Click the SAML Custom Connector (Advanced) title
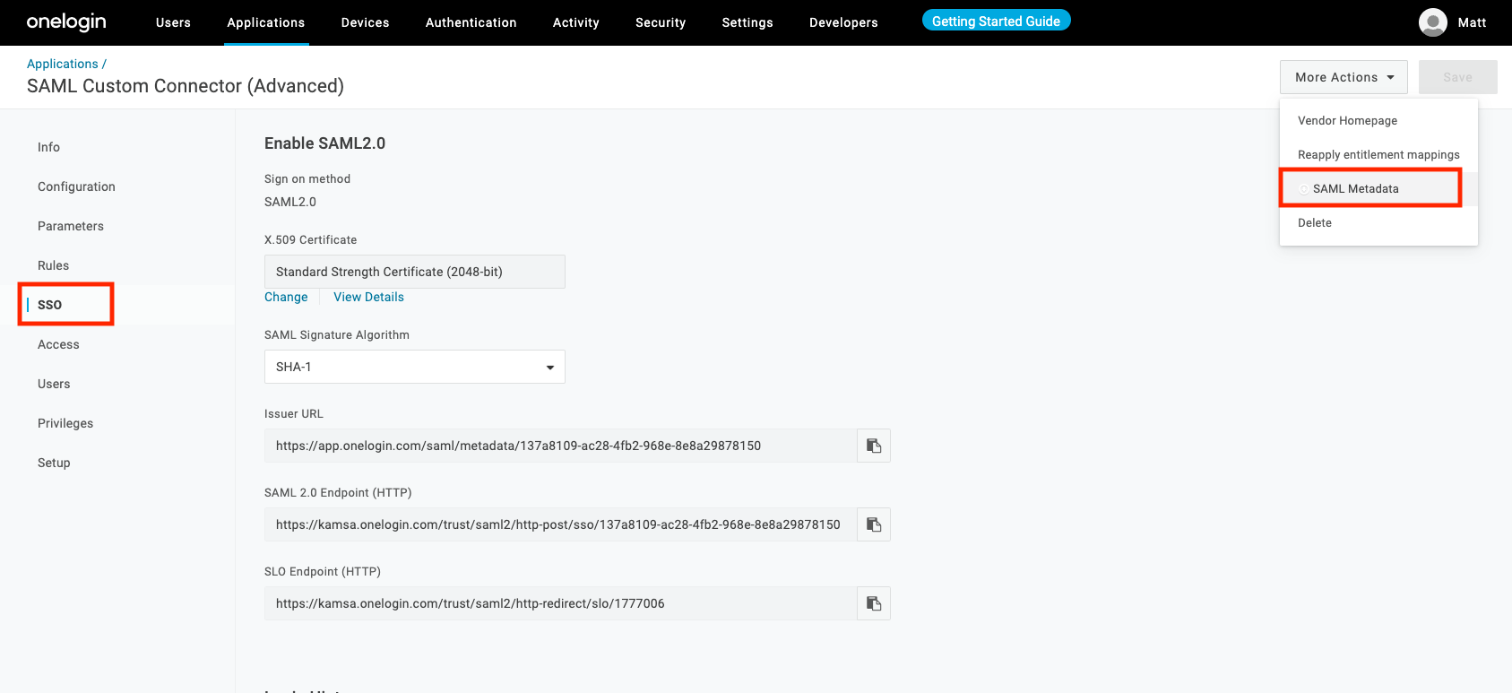This screenshot has height=693, width=1512. click(x=186, y=86)
